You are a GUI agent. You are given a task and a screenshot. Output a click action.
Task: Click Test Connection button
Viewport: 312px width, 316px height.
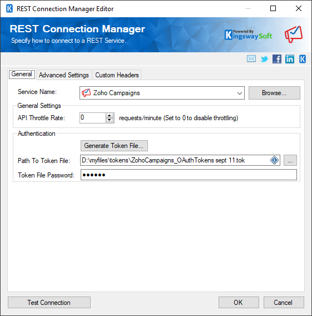[x=49, y=302]
